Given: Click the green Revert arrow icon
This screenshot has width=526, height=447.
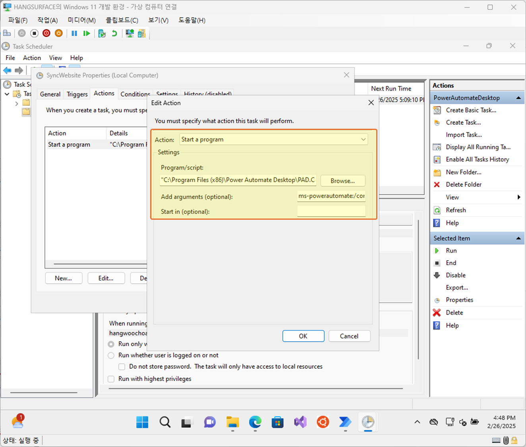Looking at the screenshot, I should pyautogui.click(x=114, y=33).
